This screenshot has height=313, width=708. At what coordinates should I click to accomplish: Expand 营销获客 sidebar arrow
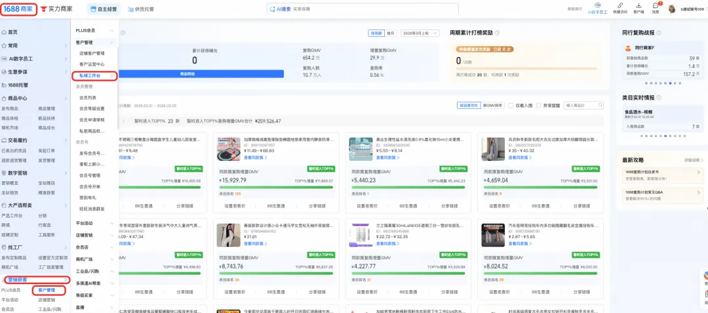[x=66, y=280]
